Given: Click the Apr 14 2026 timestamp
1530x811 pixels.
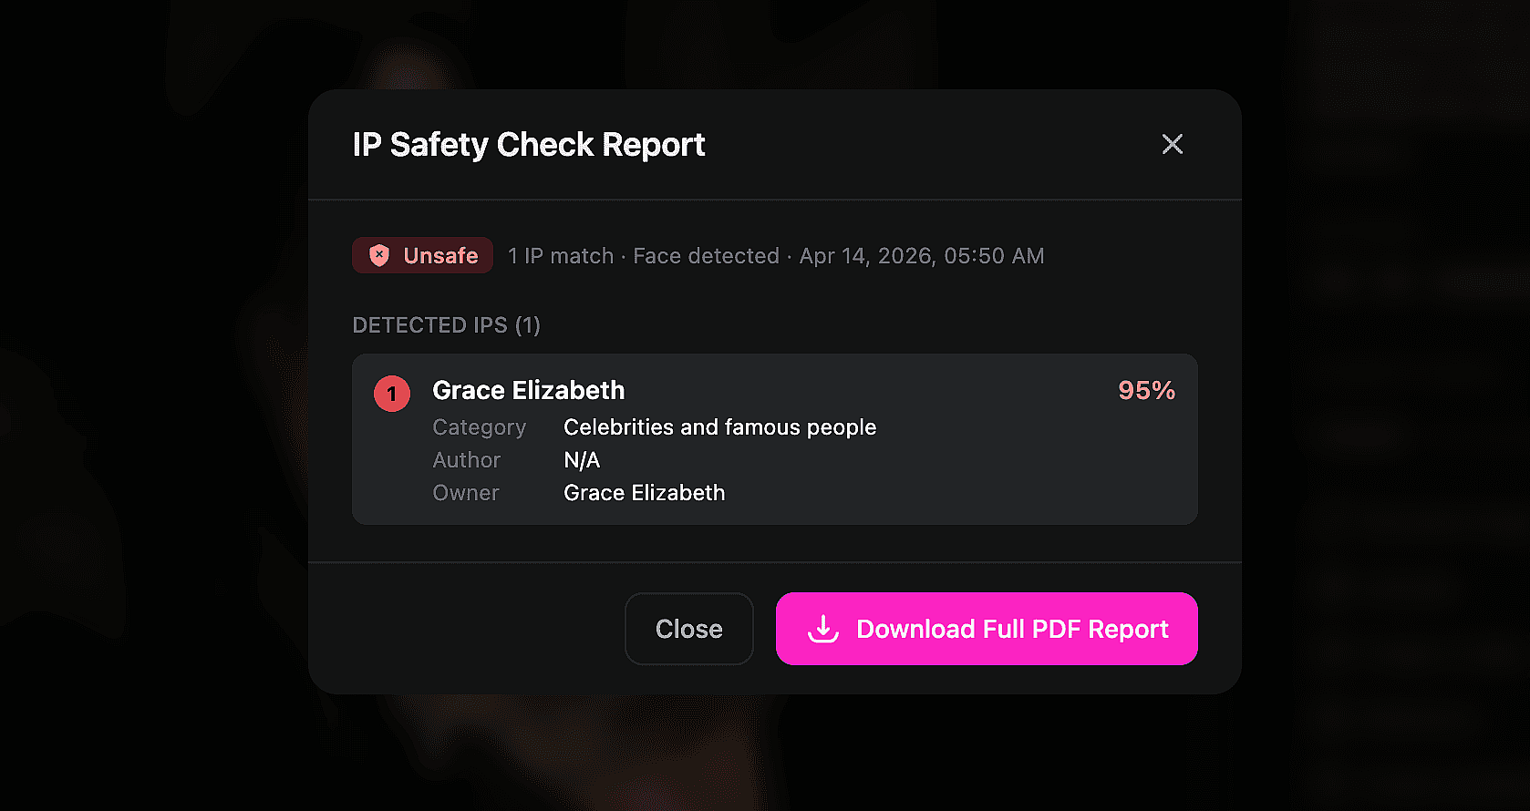Looking at the screenshot, I should click(x=921, y=256).
